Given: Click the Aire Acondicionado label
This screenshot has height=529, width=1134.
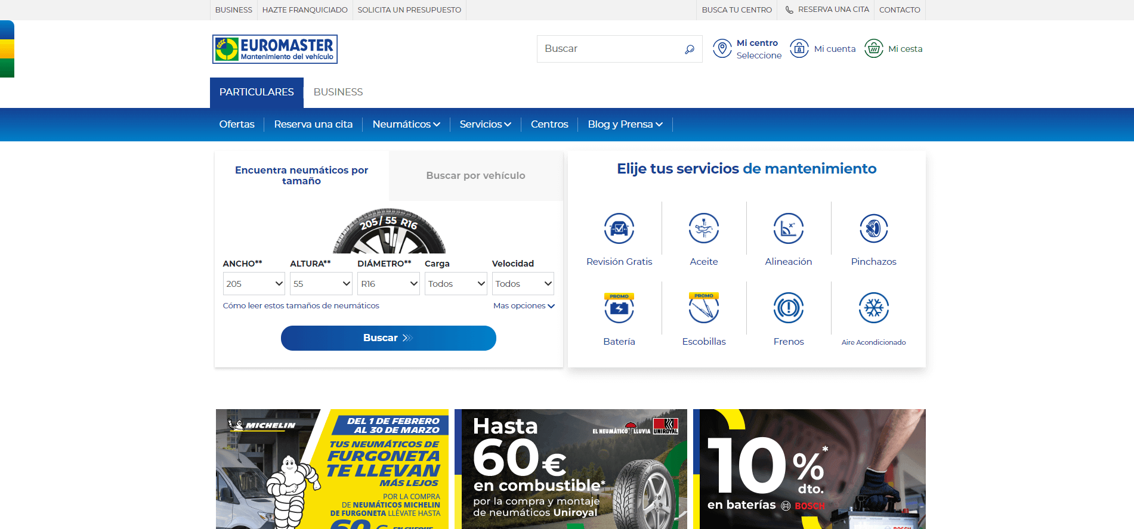Looking at the screenshot, I should coord(874,342).
